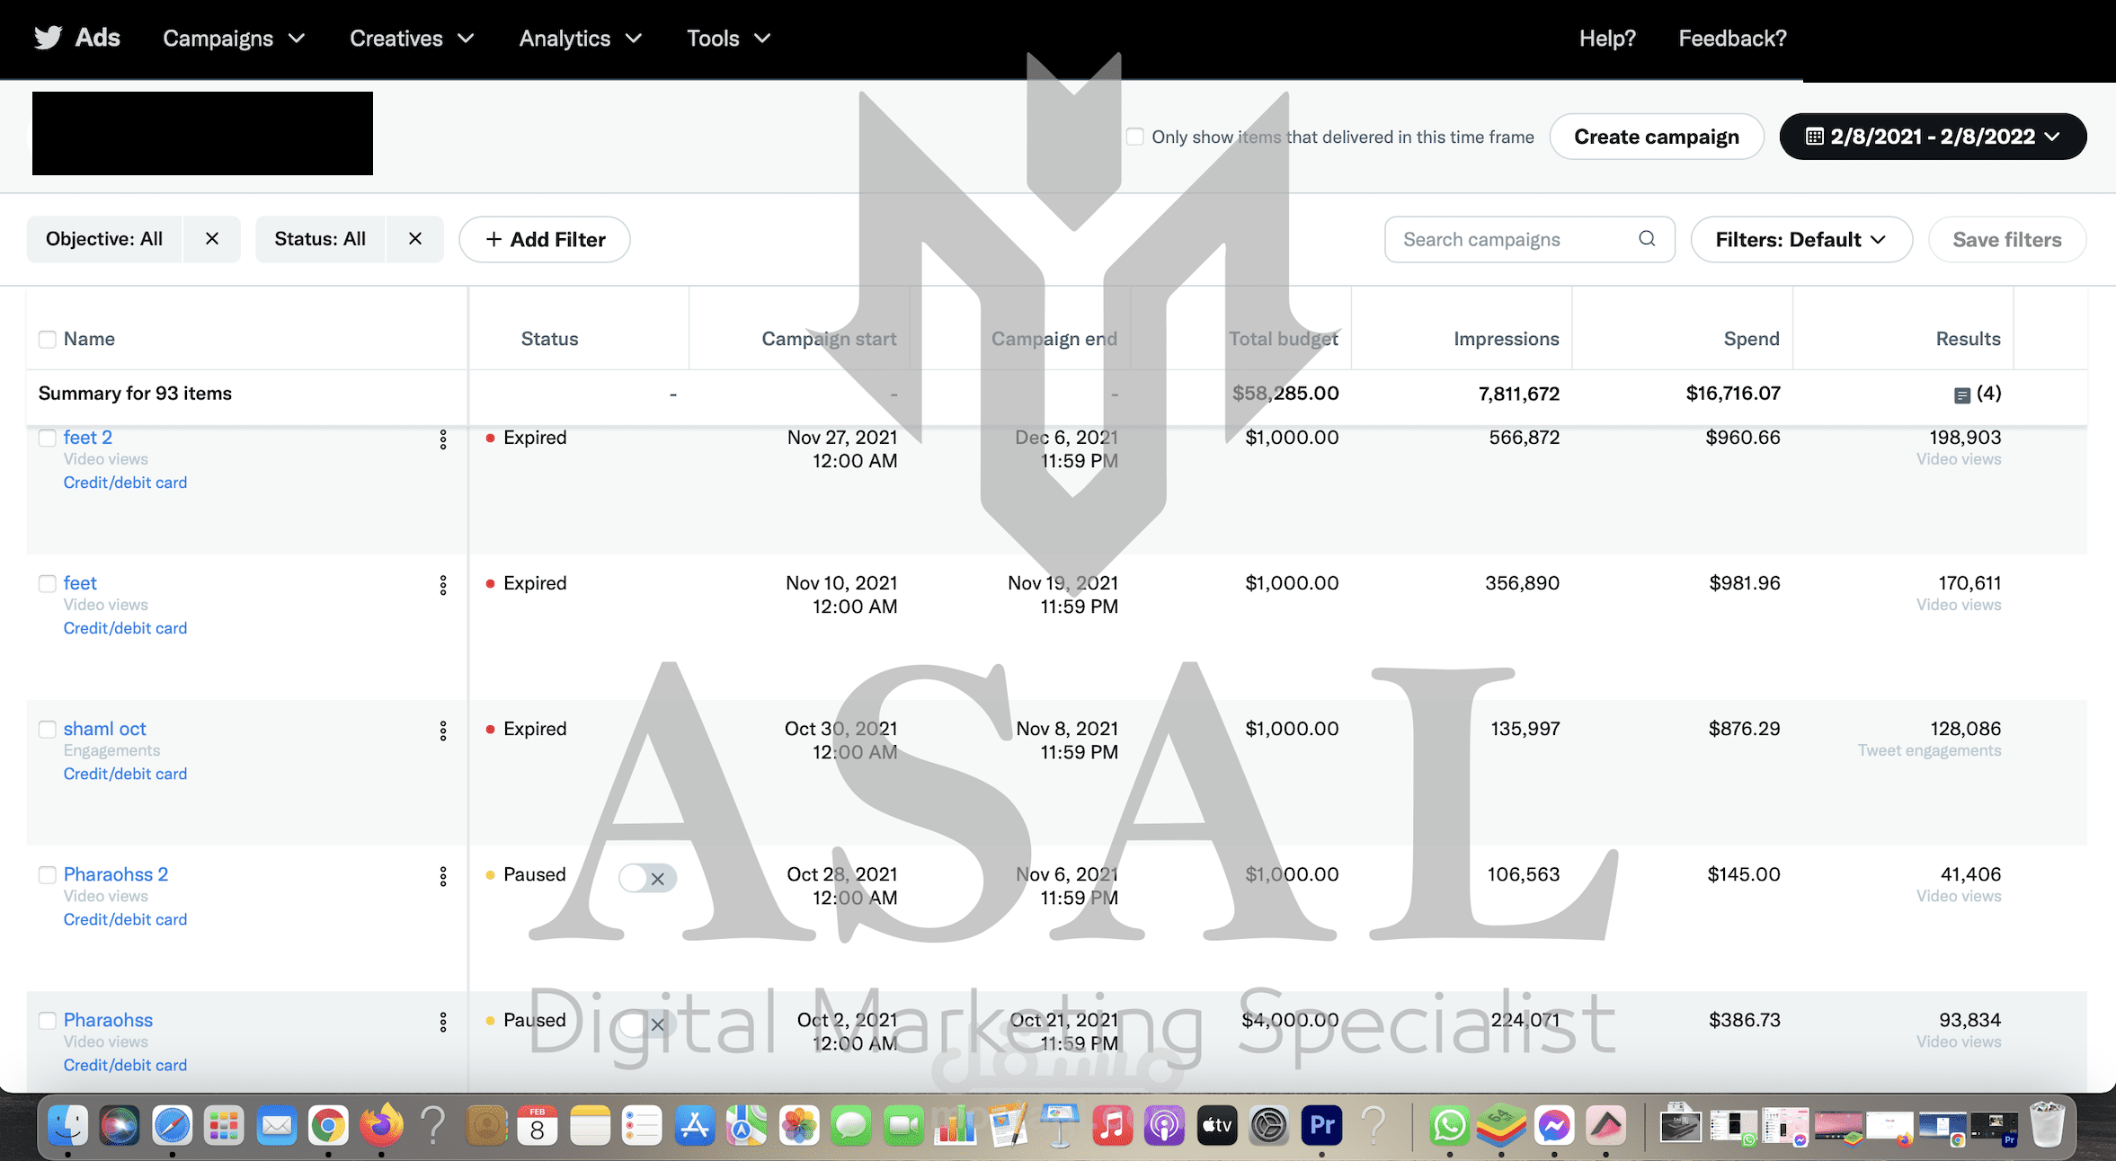Type in the Search campaigns field
The height and width of the screenshot is (1161, 2116).
coord(1515,240)
